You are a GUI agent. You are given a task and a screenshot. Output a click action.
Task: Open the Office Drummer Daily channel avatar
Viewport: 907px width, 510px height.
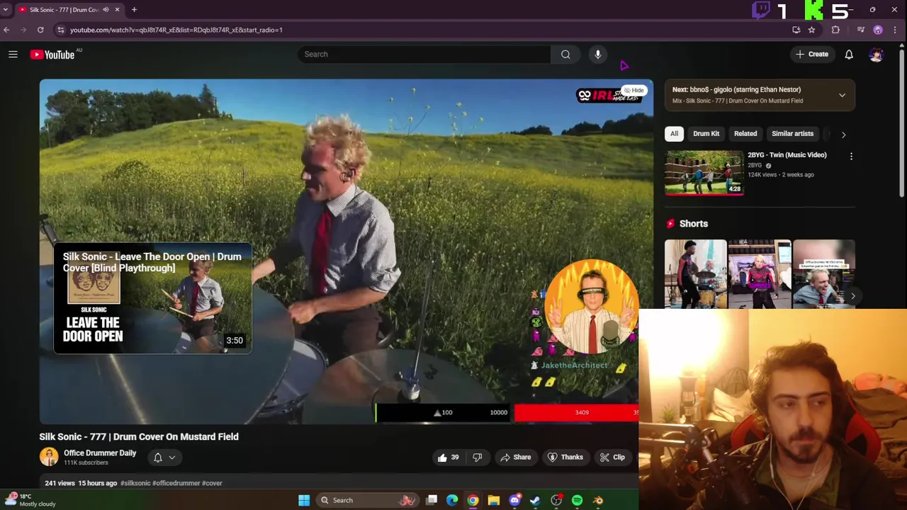pyautogui.click(x=49, y=457)
